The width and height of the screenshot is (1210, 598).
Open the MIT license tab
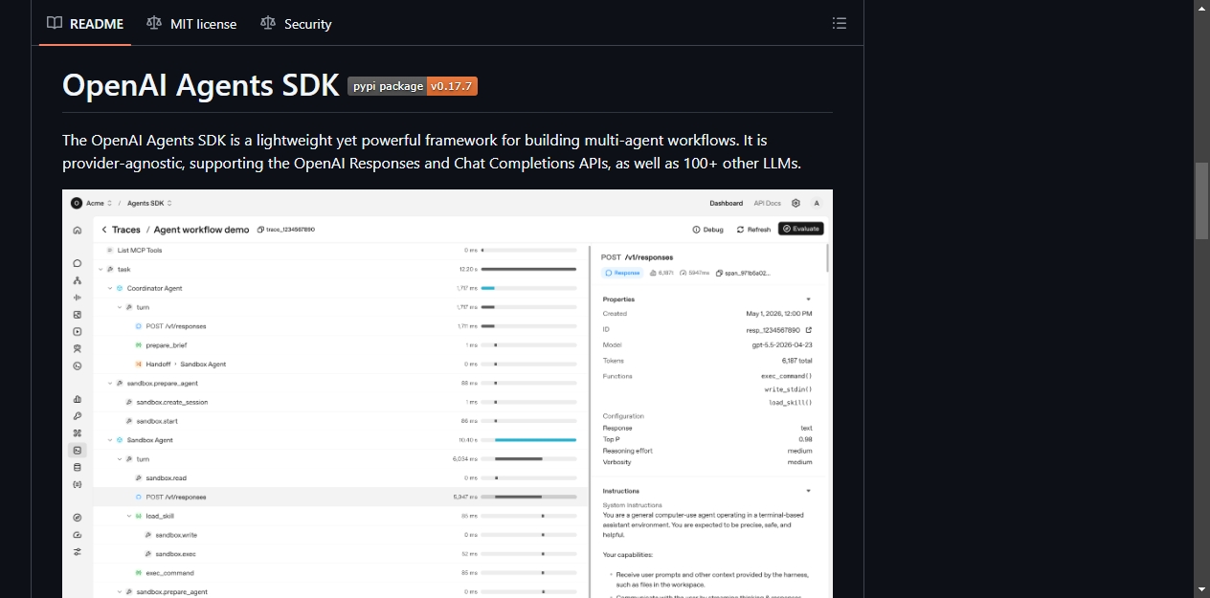(191, 23)
